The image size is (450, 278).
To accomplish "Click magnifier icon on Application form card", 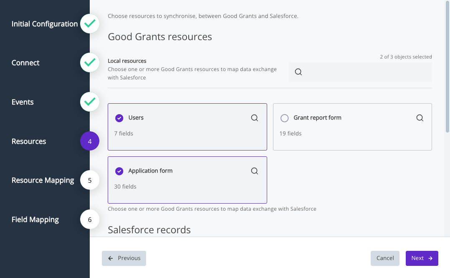I will pos(254,171).
